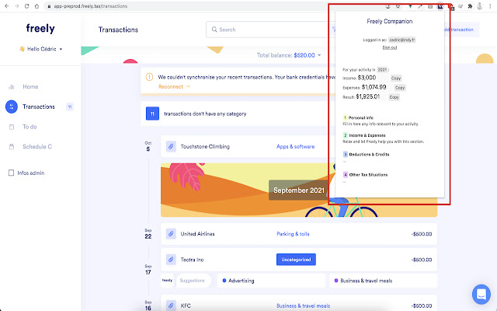Screen dimensions: 497x311
Task: Open Schedule C in the sidebar
Action: tap(37, 147)
